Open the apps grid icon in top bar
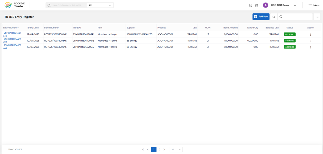The width and height of the screenshot is (323, 154). click(256, 5)
